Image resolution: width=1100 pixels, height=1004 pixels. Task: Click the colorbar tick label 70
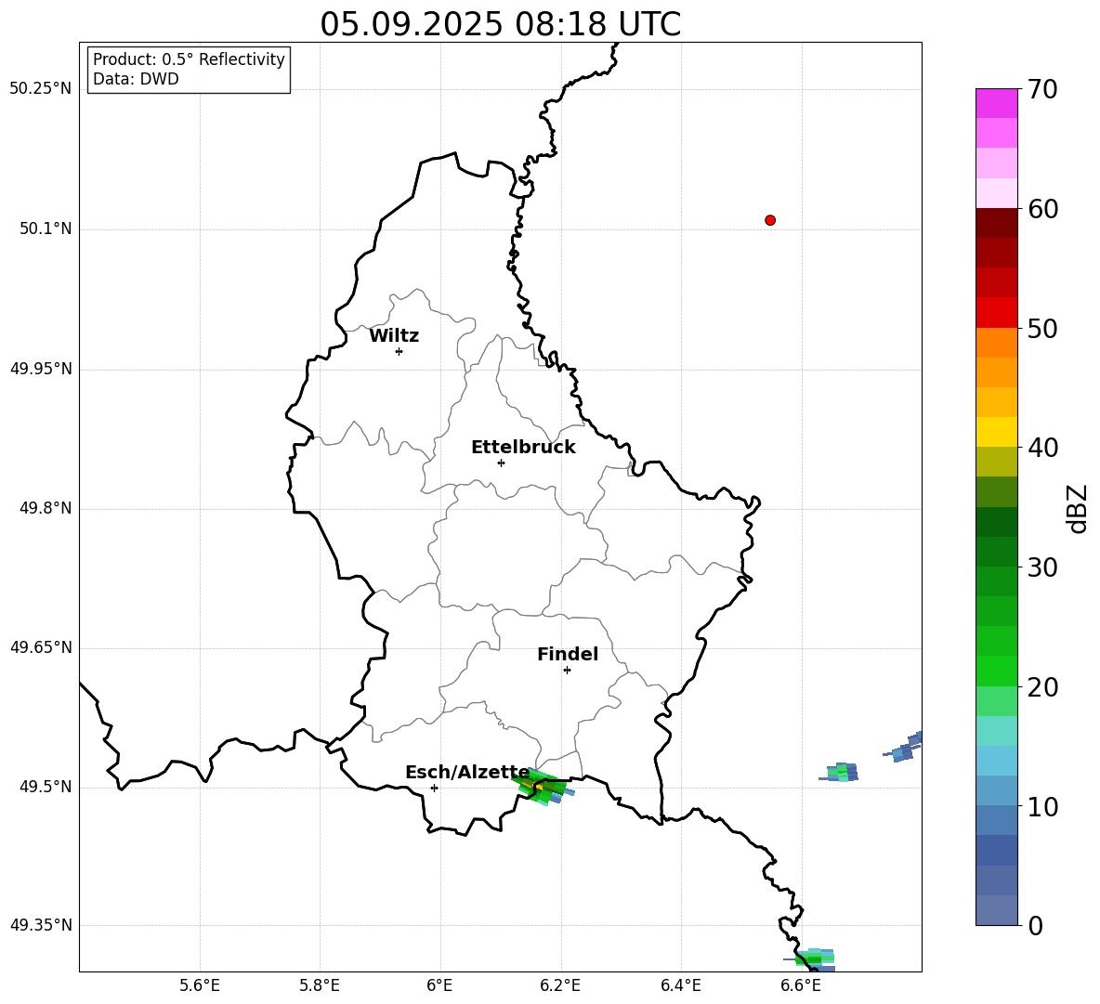(x=1042, y=90)
